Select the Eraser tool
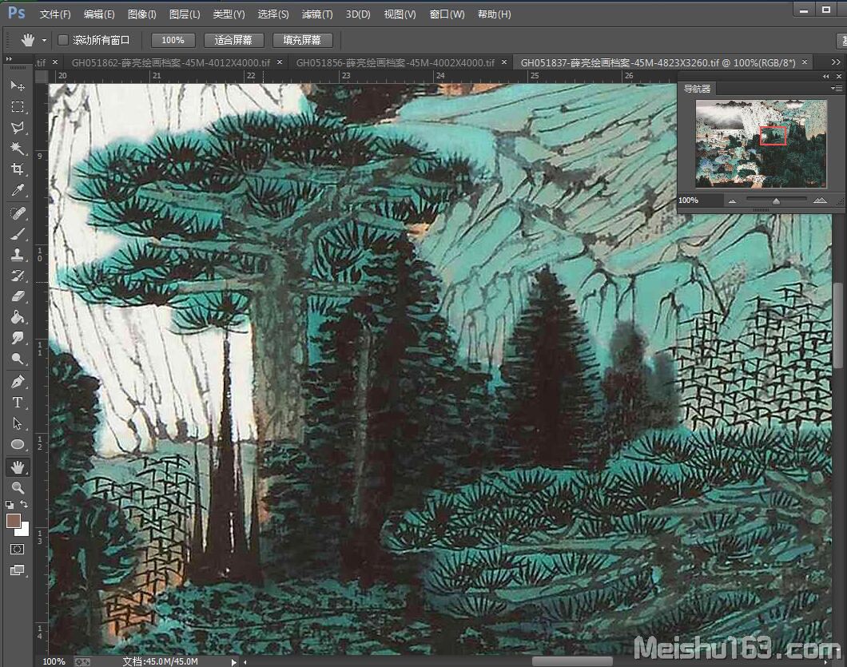 [18, 296]
